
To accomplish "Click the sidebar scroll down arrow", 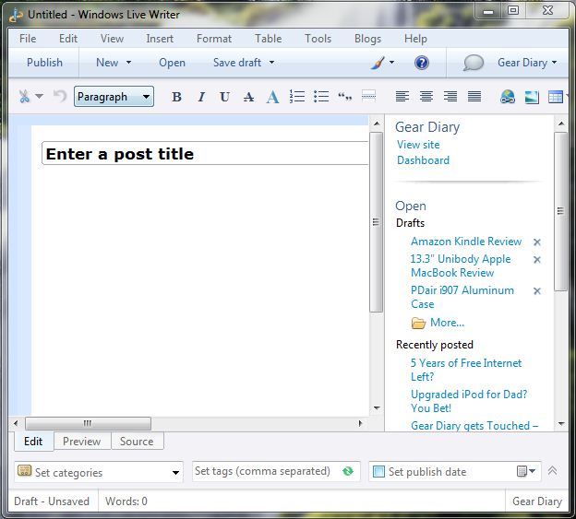I will coord(561,424).
